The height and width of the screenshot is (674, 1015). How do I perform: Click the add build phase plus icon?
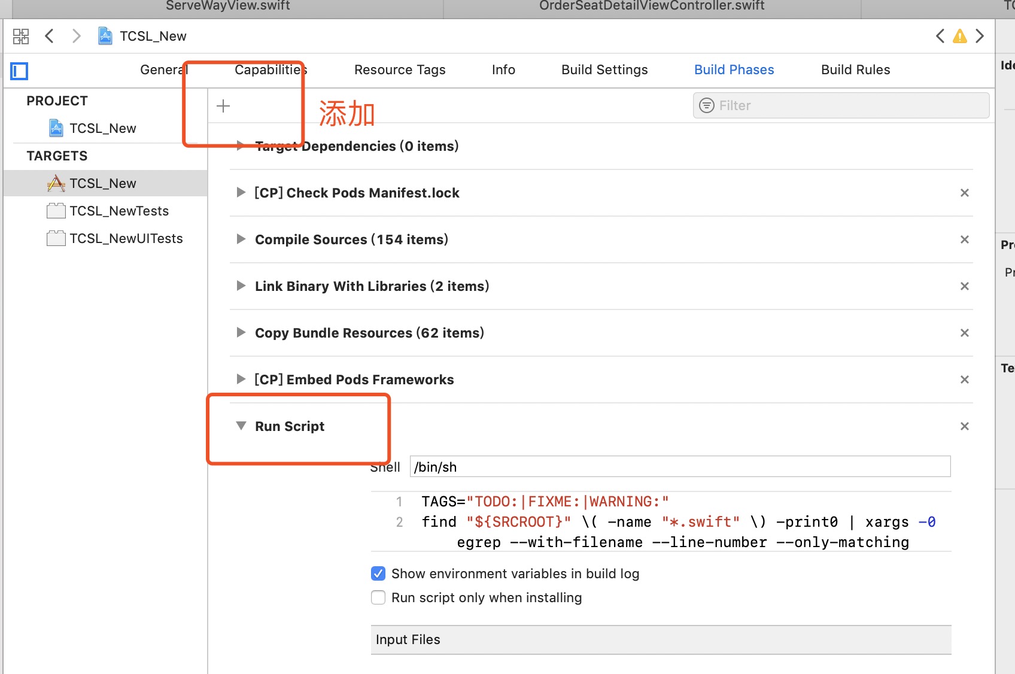tap(223, 105)
